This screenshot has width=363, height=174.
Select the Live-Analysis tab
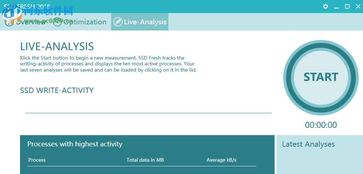pos(140,22)
